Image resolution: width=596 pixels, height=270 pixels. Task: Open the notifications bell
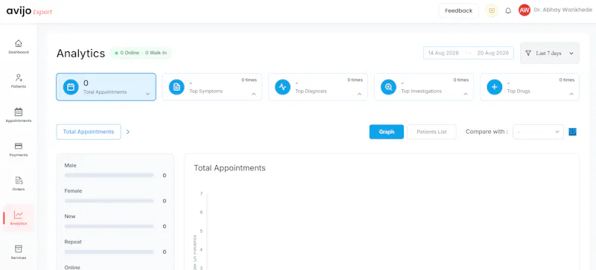[x=508, y=10]
